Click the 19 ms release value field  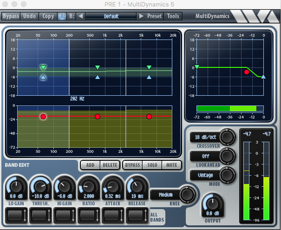point(137,196)
